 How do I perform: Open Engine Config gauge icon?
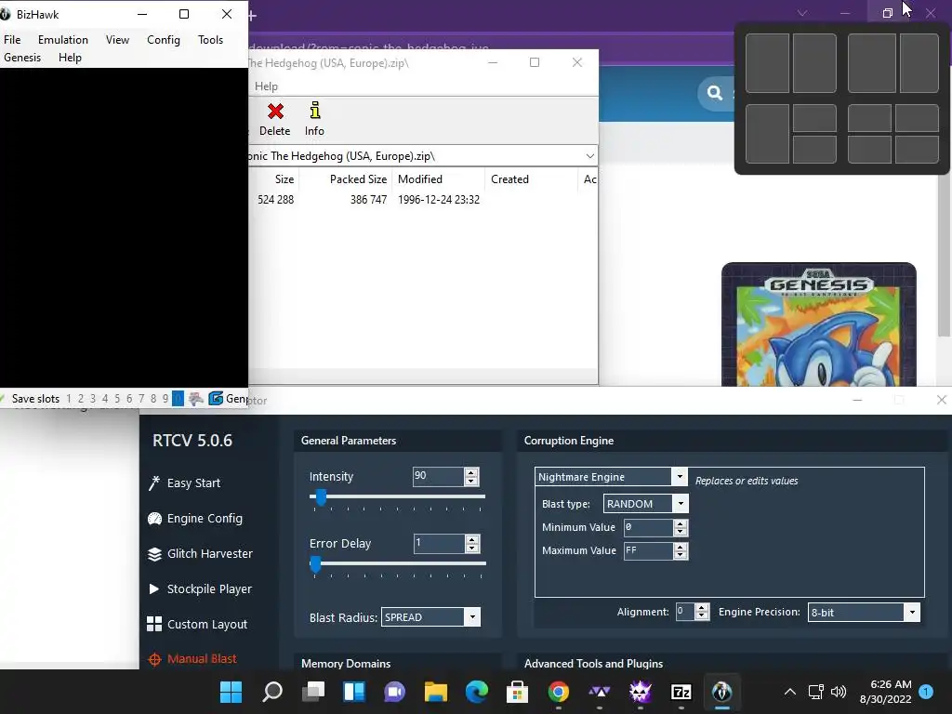[x=154, y=519]
